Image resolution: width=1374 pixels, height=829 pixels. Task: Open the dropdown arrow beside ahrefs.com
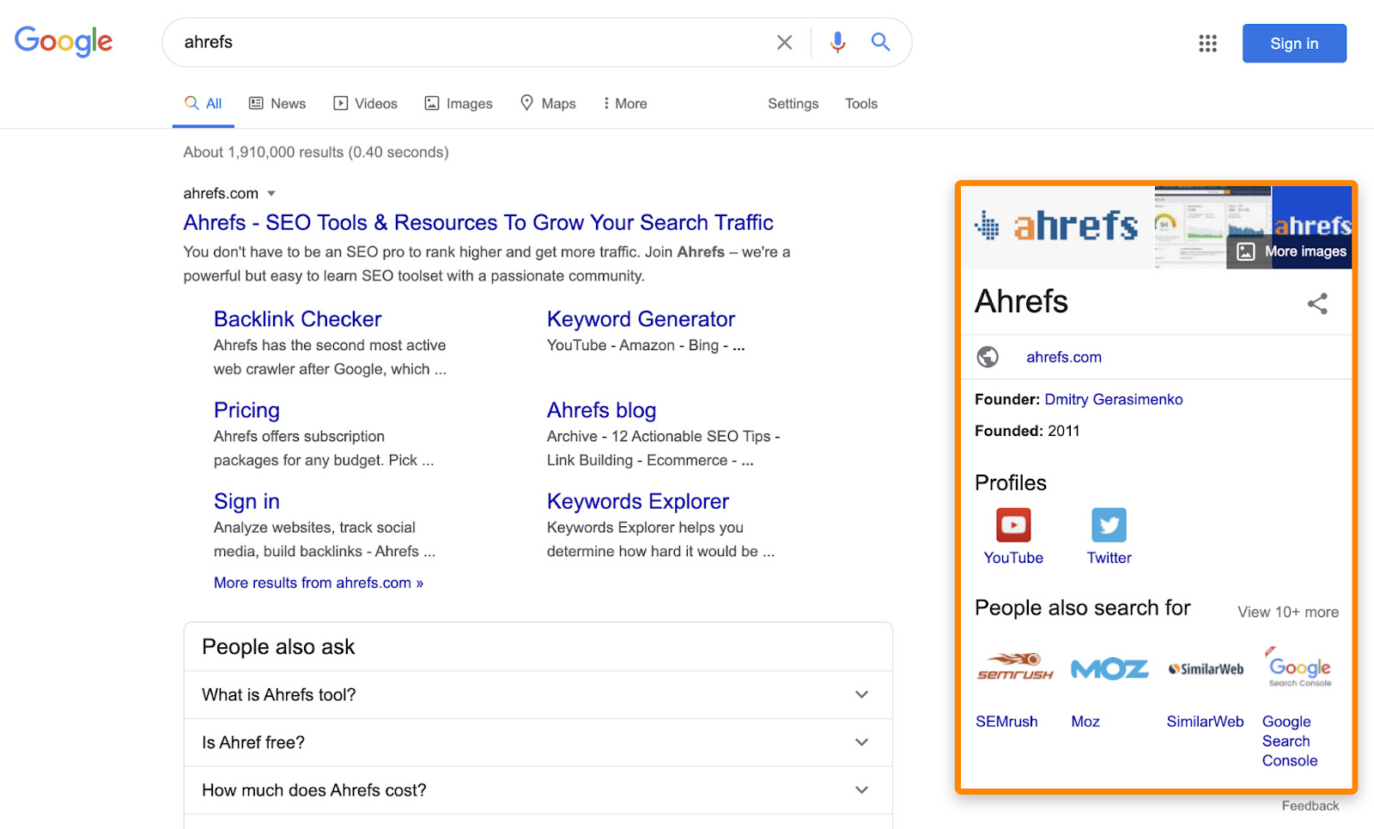pos(271,194)
